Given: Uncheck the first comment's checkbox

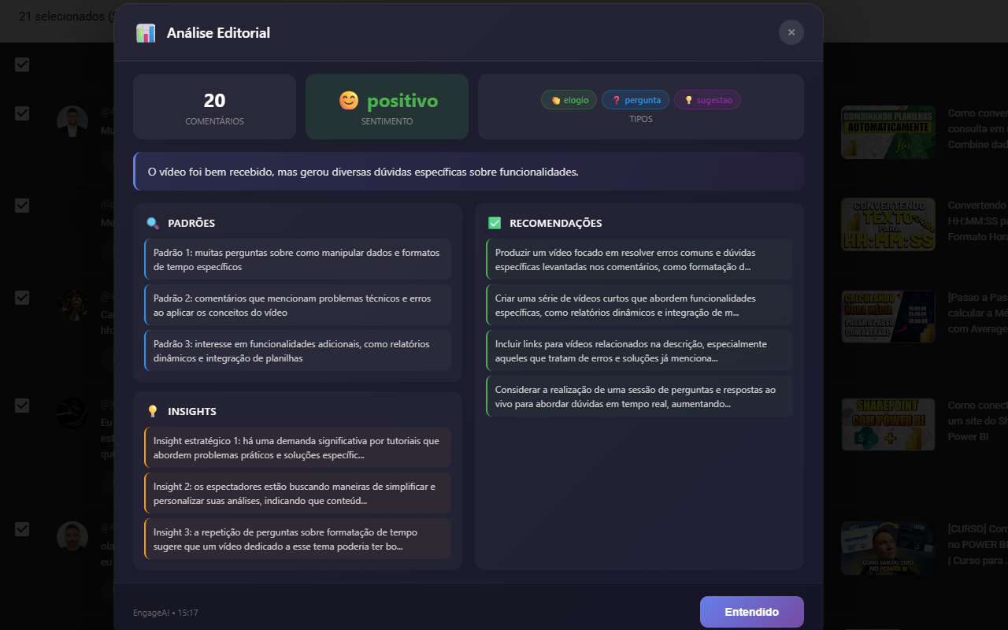Looking at the screenshot, I should click(22, 65).
